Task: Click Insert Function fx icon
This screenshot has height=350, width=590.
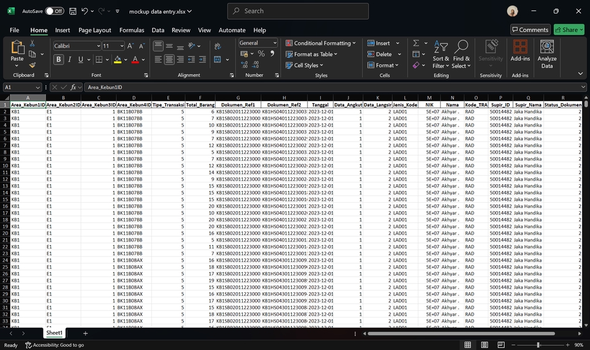Action: pyautogui.click(x=73, y=87)
